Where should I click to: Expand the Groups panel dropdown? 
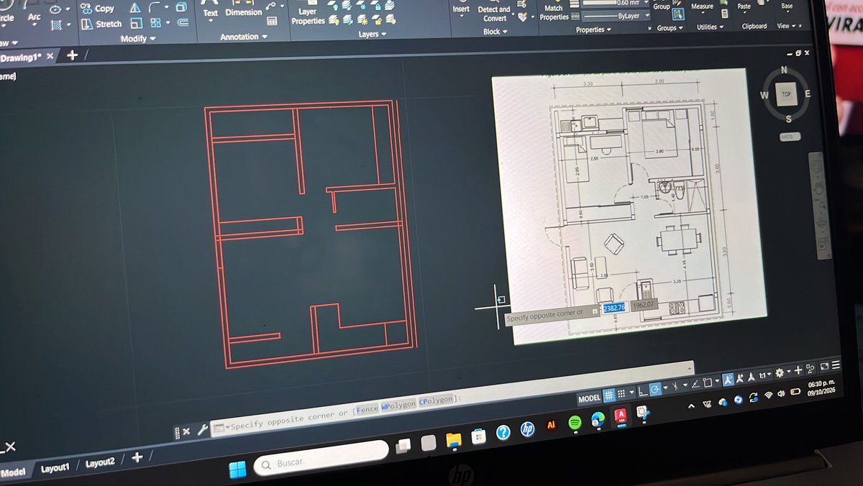[x=670, y=28]
